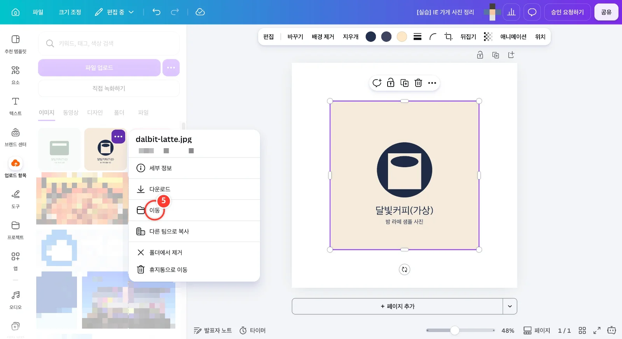Pick the peach color swatch
Viewport: 622px width, 339px height.
coord(402,36)
